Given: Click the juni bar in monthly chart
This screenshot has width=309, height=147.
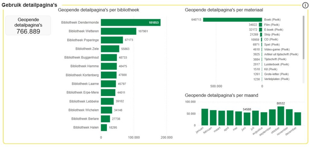Looking at the screenshot, I should pyautogui.click(x=247, y=119).
